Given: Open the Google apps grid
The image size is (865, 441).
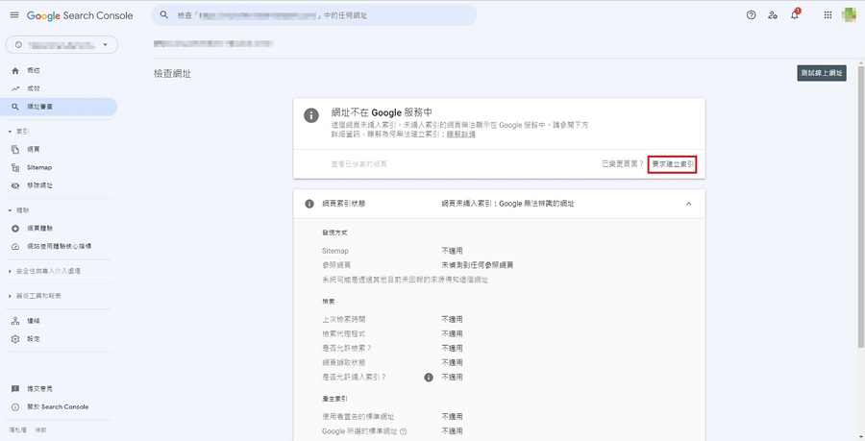Looking at the screenshot, I should point(828,15).
